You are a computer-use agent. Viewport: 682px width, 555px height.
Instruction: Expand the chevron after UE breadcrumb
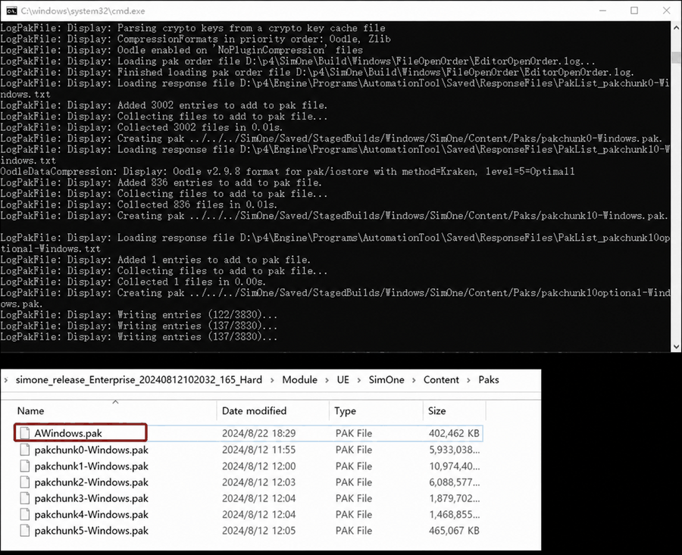point(359,380)
